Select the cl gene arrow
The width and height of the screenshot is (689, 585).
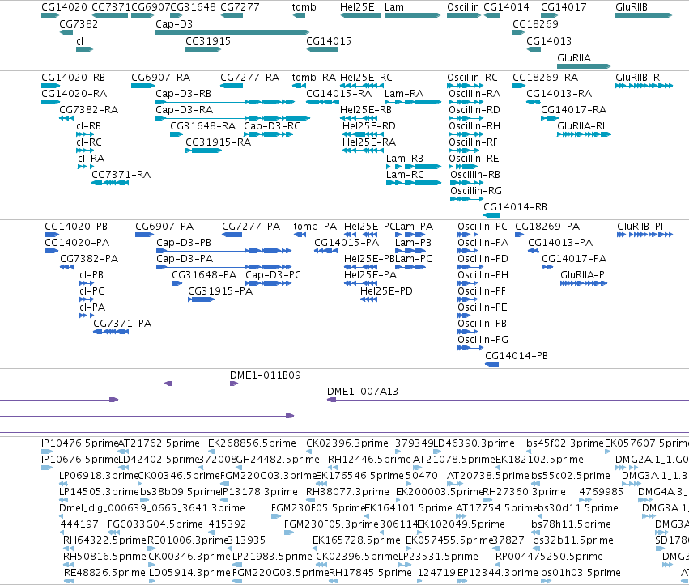tap(85, 49)
